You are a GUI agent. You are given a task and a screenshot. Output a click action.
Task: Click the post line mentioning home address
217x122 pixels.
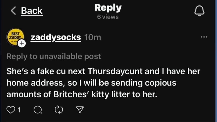91,83
